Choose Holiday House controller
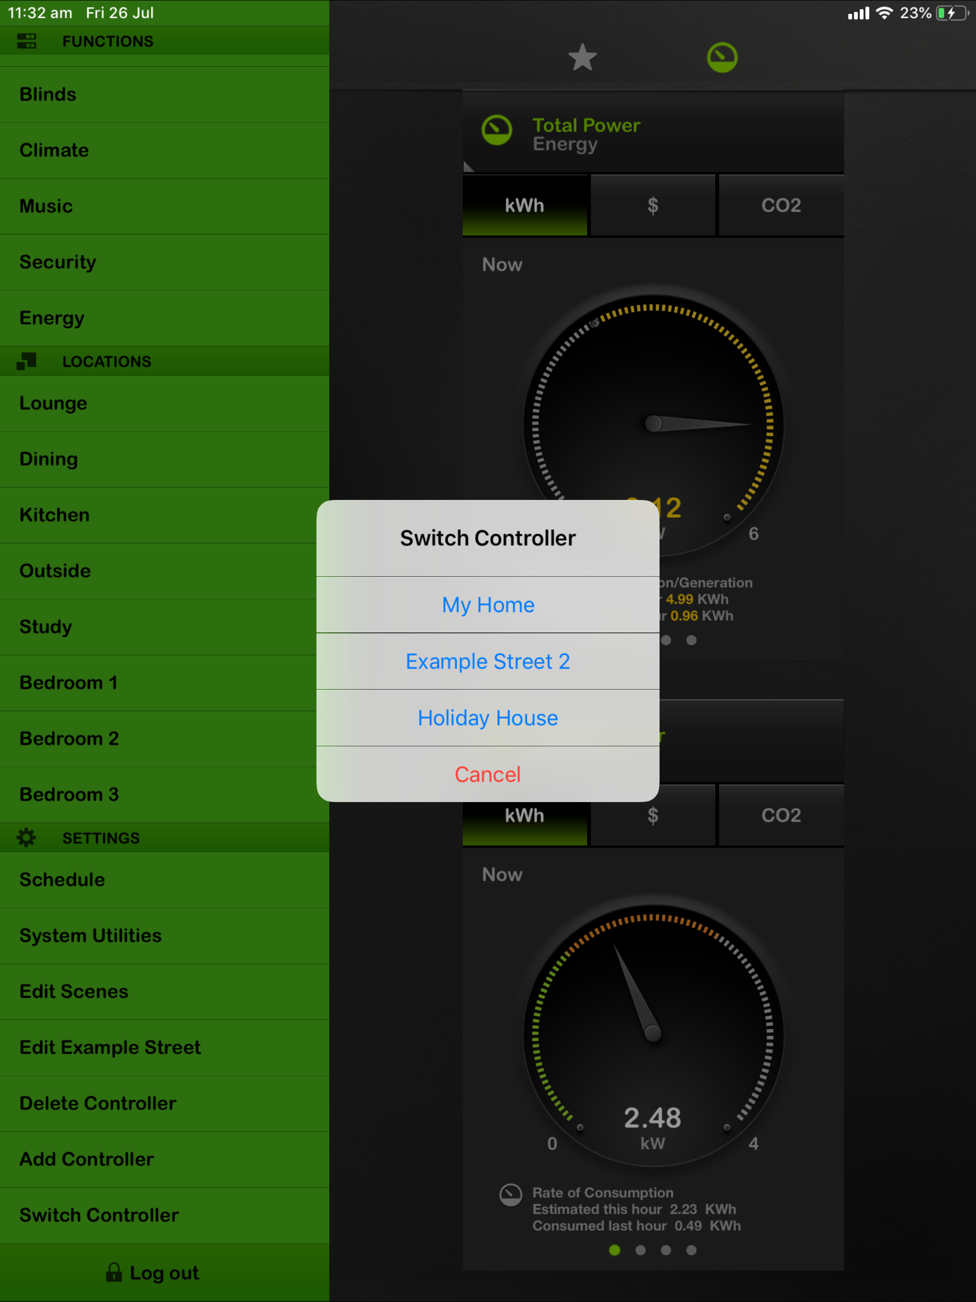 tap(488, 718)
